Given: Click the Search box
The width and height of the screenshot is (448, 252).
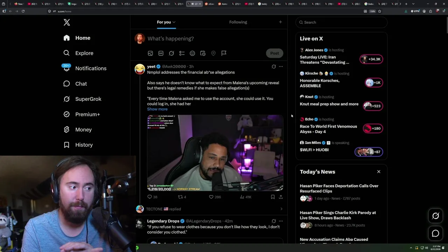Looking at the screenshot, I should tap(341, 22).
